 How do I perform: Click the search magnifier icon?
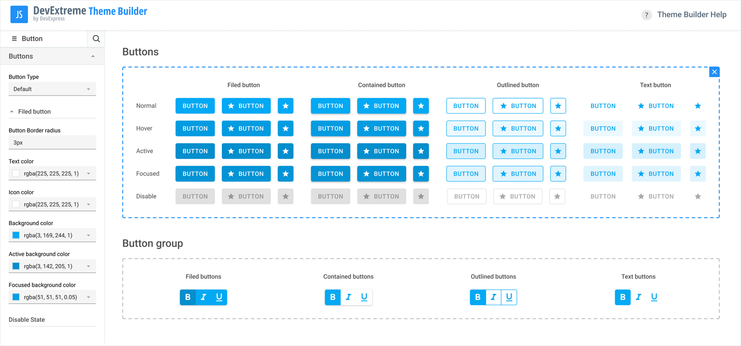pos(96,39)
